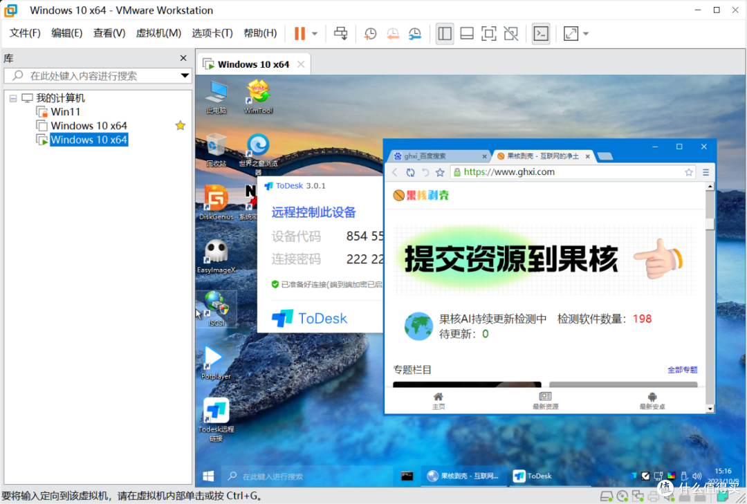Launch the 世界之窗浏览器 desktop icon
The height and width of the screenshot is (504, 747).
click(x=258, y=154)
